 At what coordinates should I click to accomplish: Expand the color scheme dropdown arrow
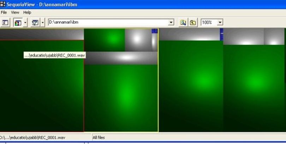point(25,23)
